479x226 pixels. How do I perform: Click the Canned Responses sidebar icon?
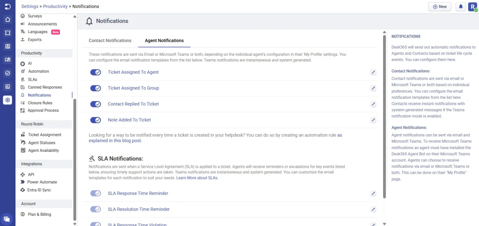(22, 87)
